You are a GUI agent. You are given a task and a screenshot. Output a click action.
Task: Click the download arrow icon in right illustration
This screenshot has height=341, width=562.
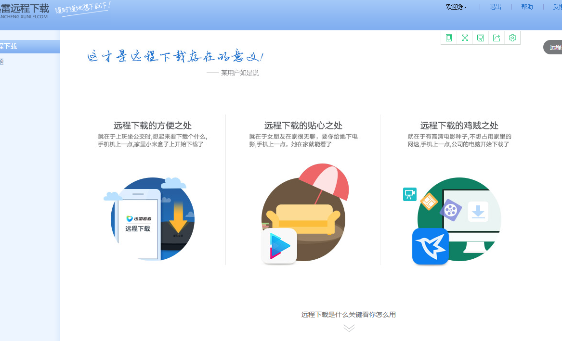point(478,212)
